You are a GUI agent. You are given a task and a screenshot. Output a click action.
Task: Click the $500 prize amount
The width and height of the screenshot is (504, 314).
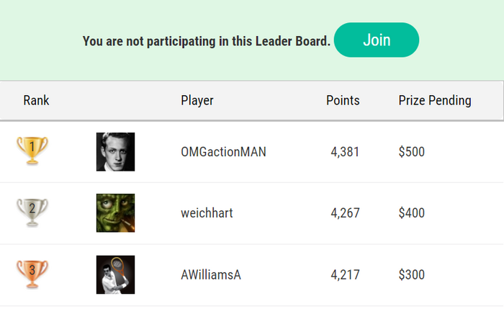tap(411, 152)
